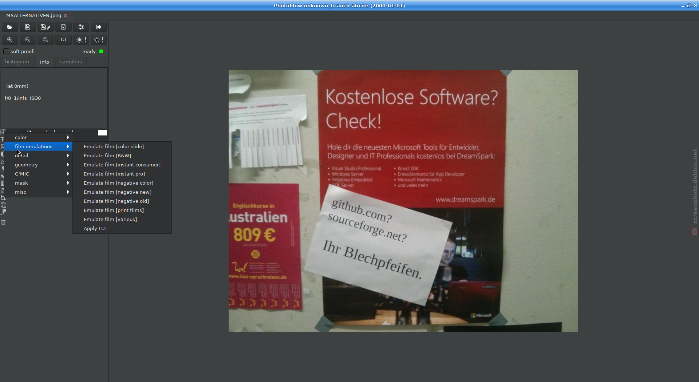Viewport: 699px width, 382px height.
Task: Open the color submenu
Action: (x=38, y=137)
